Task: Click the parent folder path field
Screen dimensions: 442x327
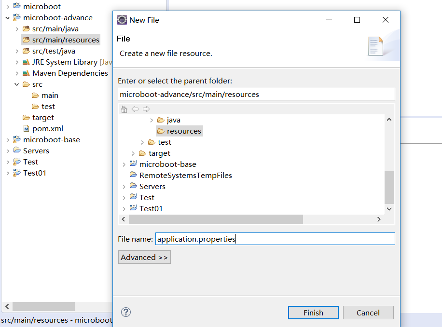Action: click(256, 94)
